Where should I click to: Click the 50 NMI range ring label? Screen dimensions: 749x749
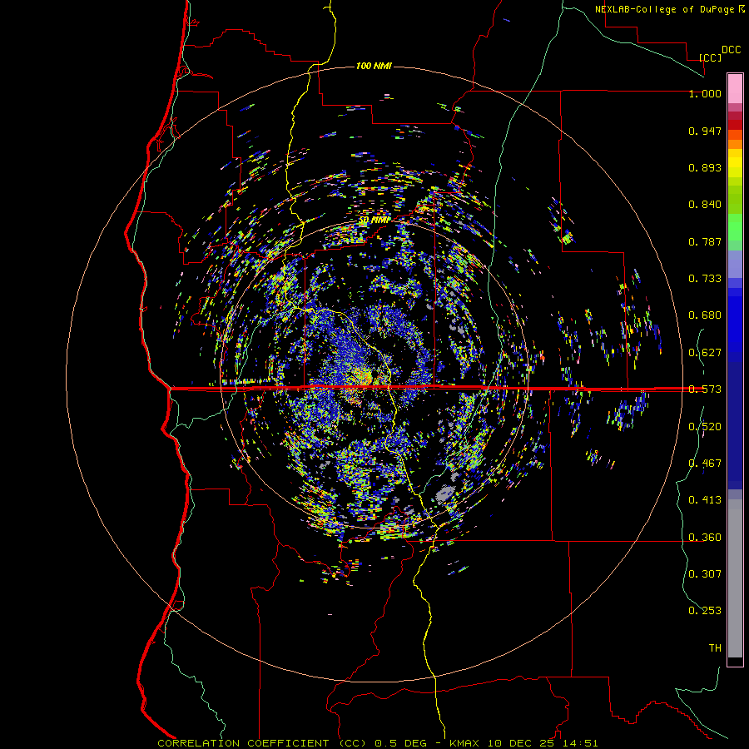pos(374,220)
